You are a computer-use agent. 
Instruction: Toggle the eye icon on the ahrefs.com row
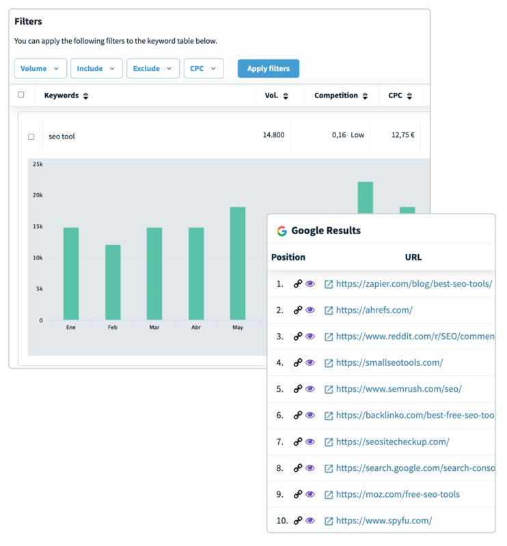[x=310, y=310]
